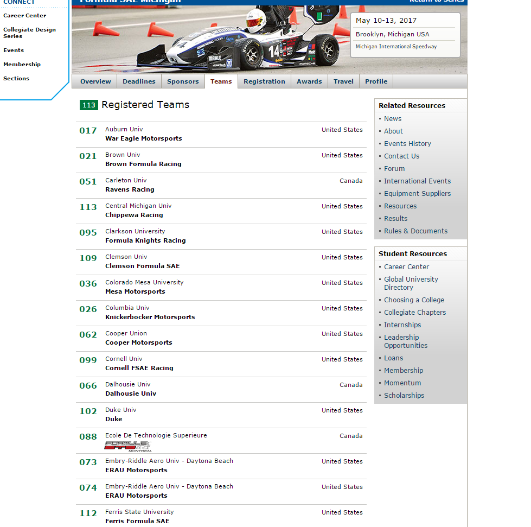This screenshot has height=527, width=531.
Task: Click Auburn Univ school name
Action: point(124,130)
